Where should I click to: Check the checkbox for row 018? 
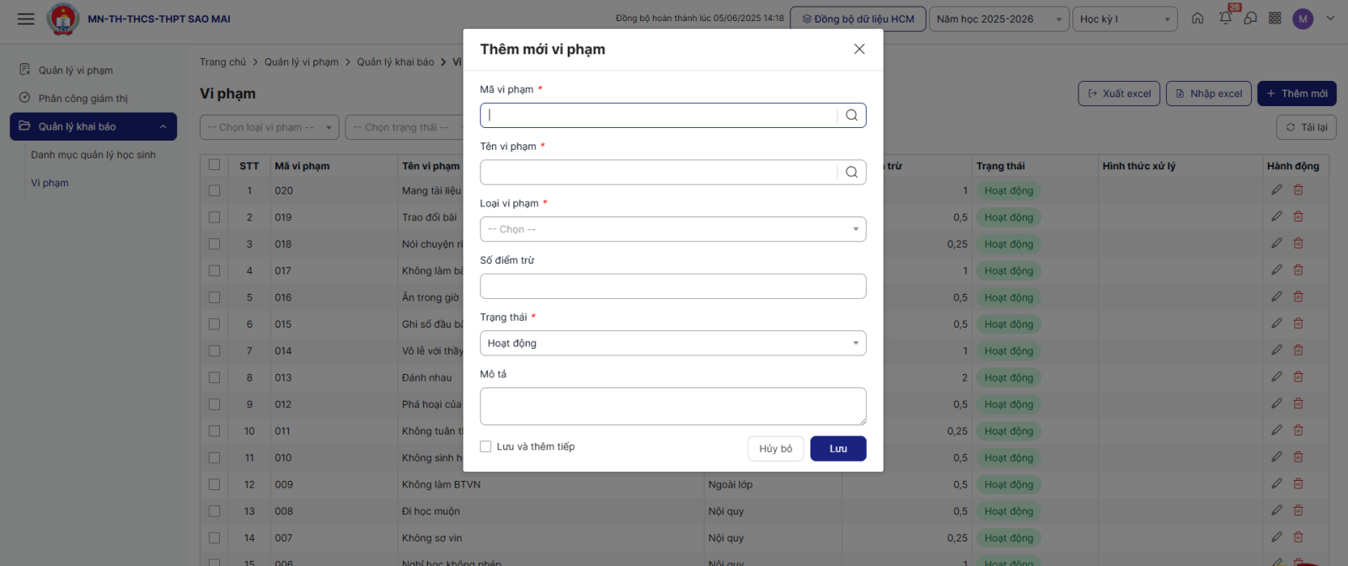(x=214, y=244)
